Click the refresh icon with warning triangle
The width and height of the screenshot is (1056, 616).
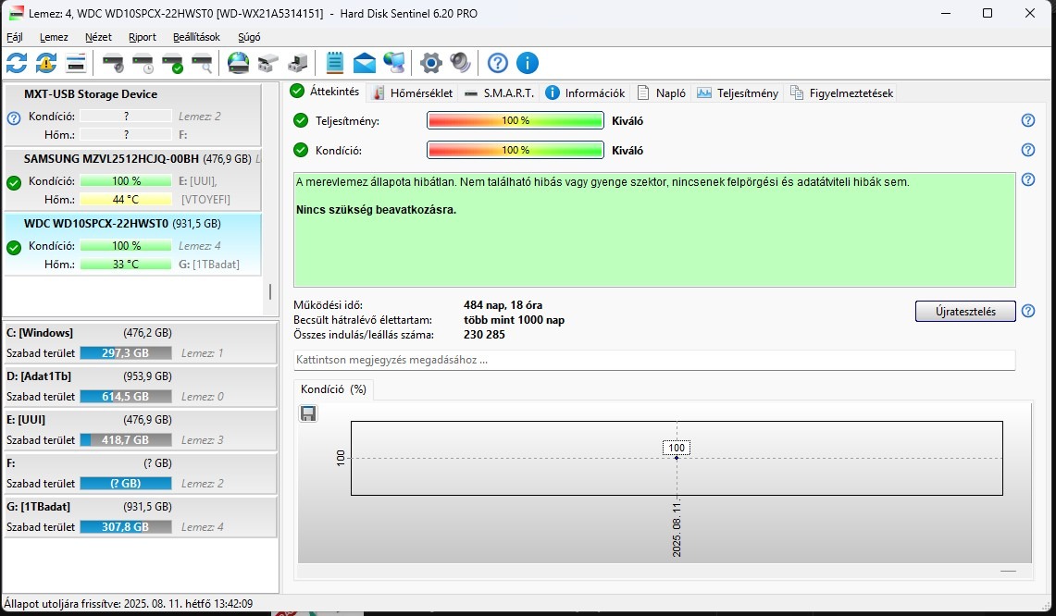[x=45, y=63]
